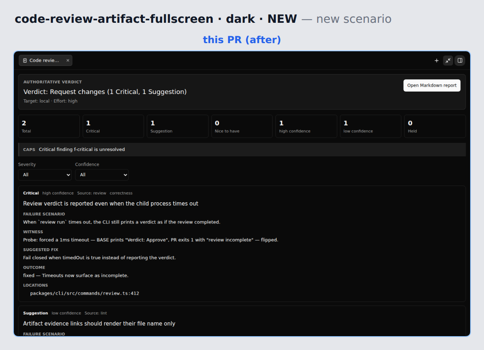Select the Code review tab
The height and width of the screenshot is (350, 484).
tap(45, 61)
